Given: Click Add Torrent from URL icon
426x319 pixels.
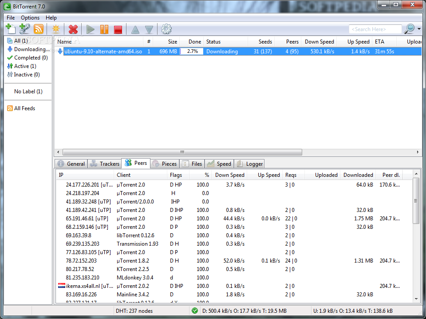Looking at the screenshot, I should coord(25,29).
